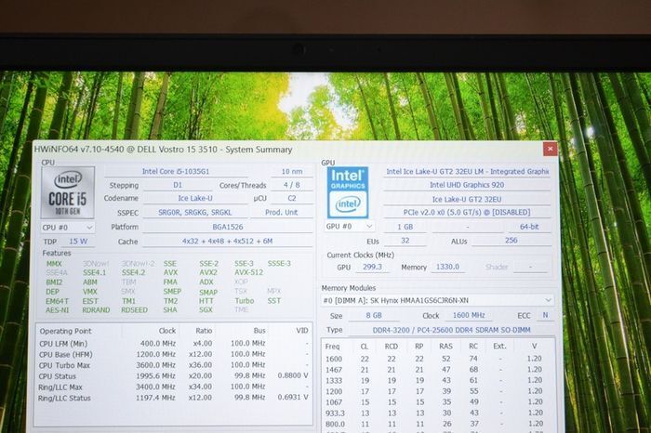Click the PCIe v2.0 x0 DISABLED field
This screenshot has height=433, width=651.
click(x=467, y=213)
